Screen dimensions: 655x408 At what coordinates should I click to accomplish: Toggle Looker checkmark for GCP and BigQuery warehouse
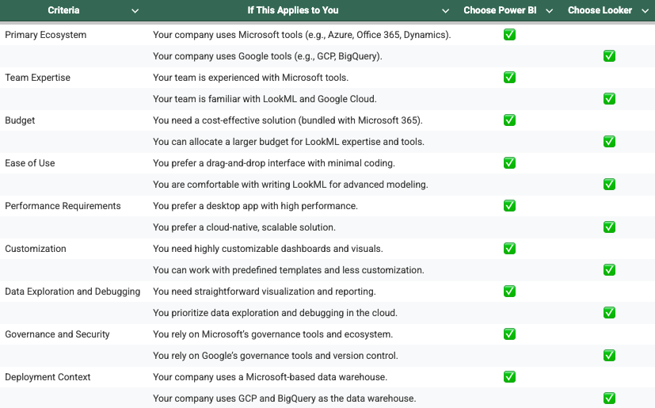point(609,398)
